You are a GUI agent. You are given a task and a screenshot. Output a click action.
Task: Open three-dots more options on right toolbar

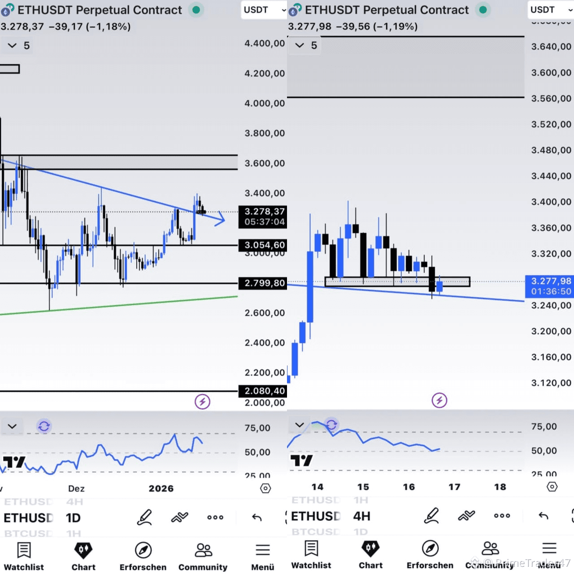click(502, 516)
